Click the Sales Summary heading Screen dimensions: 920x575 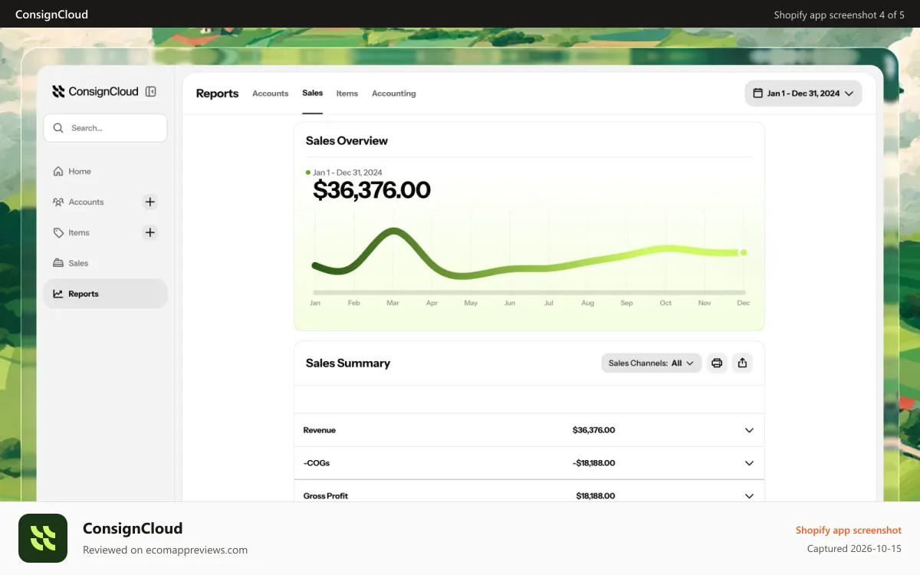pos(348,363)
